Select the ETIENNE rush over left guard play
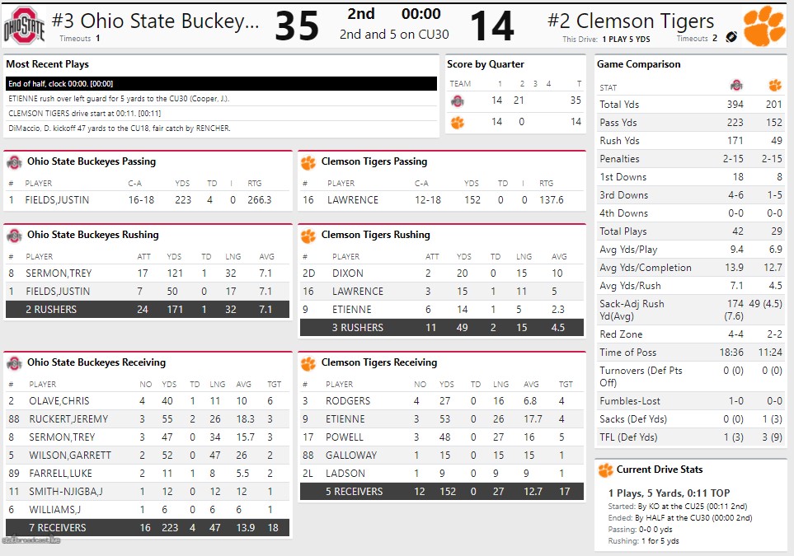The height and width of the screenshot is (556, 794). 220,99
